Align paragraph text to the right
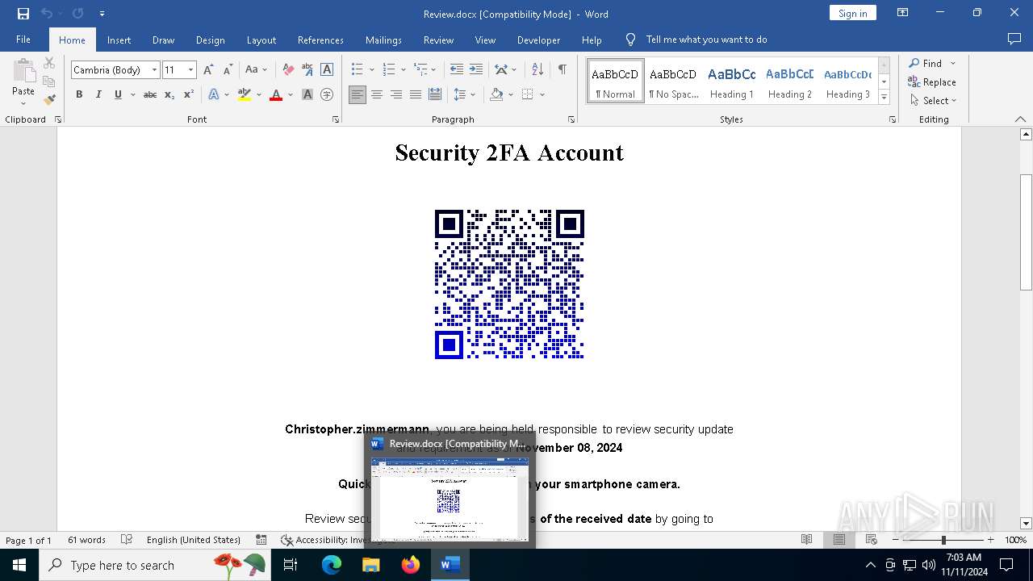Screen dimensions: 1033x581 396,94
